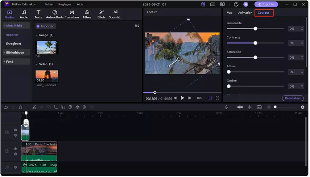Screen dimensions: 310x177
Task: Open the Transition panel
Action: 72,14
